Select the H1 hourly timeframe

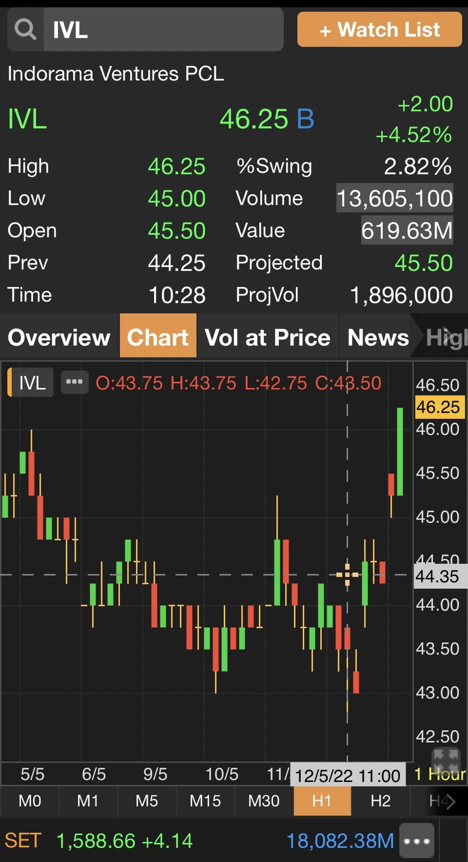click(x=322, y=801)
